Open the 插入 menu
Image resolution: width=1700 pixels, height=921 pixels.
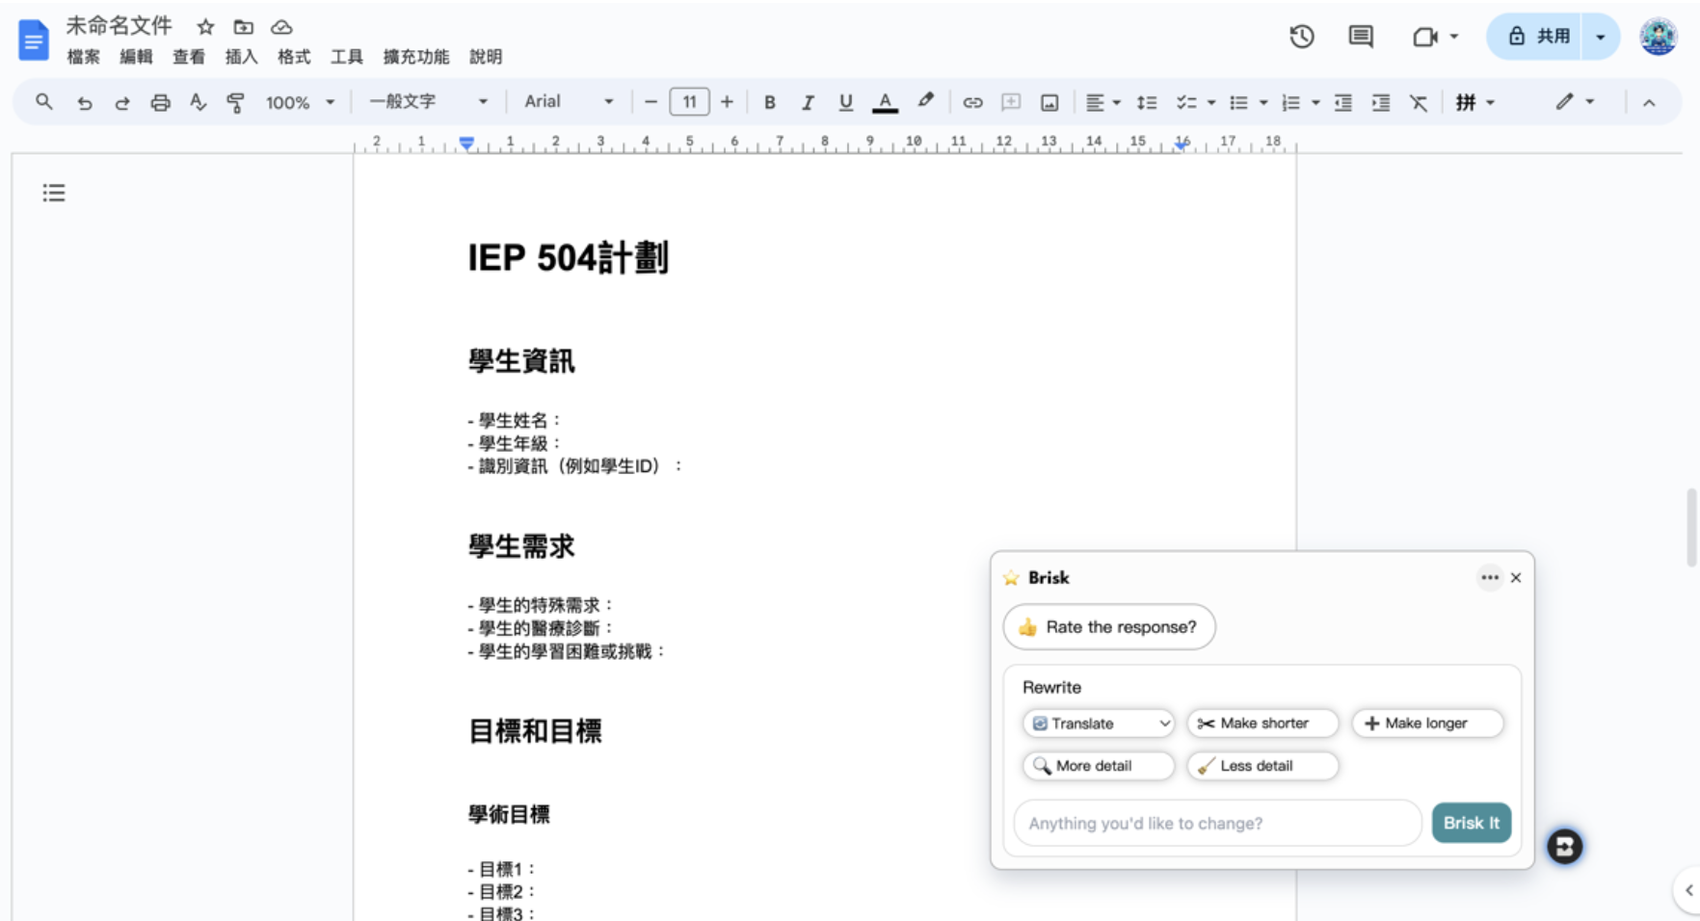coord(241,57)
